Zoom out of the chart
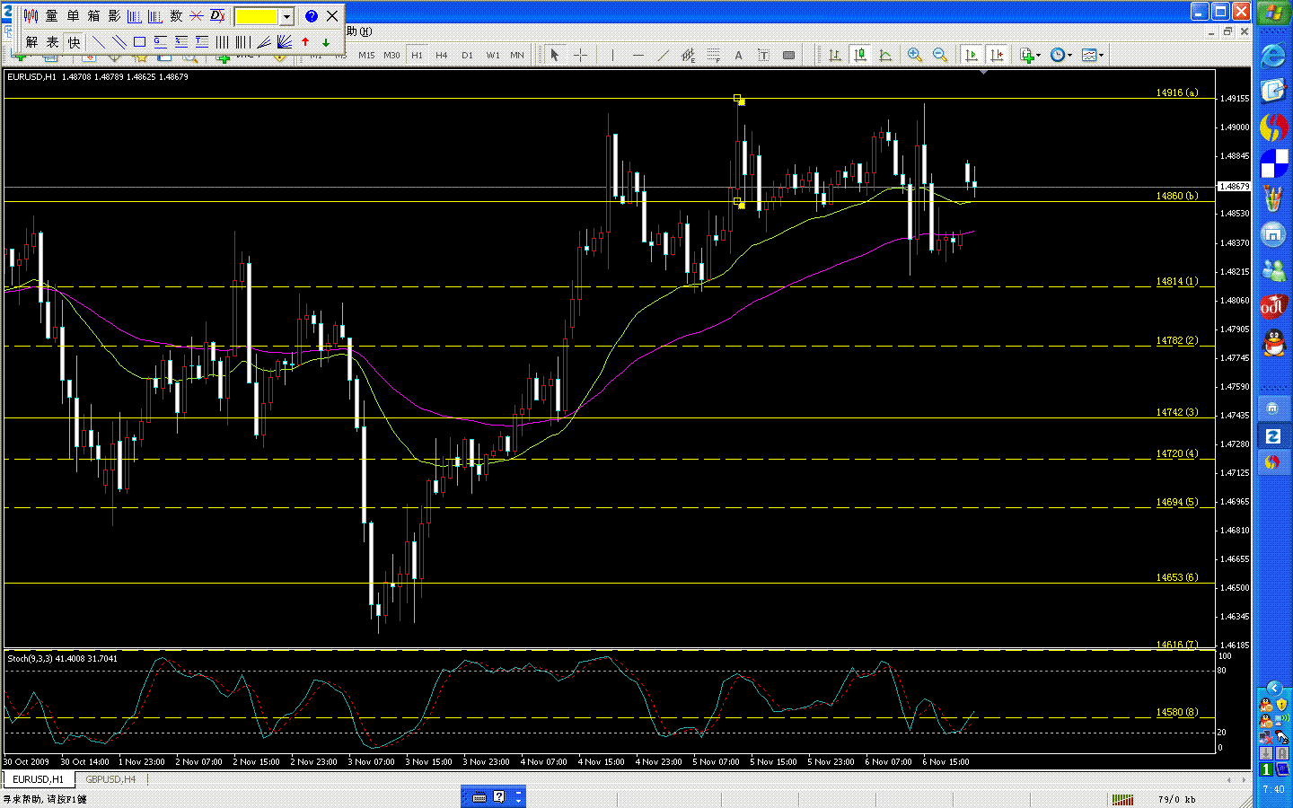 pyautogui.click(x=940, y=56)
